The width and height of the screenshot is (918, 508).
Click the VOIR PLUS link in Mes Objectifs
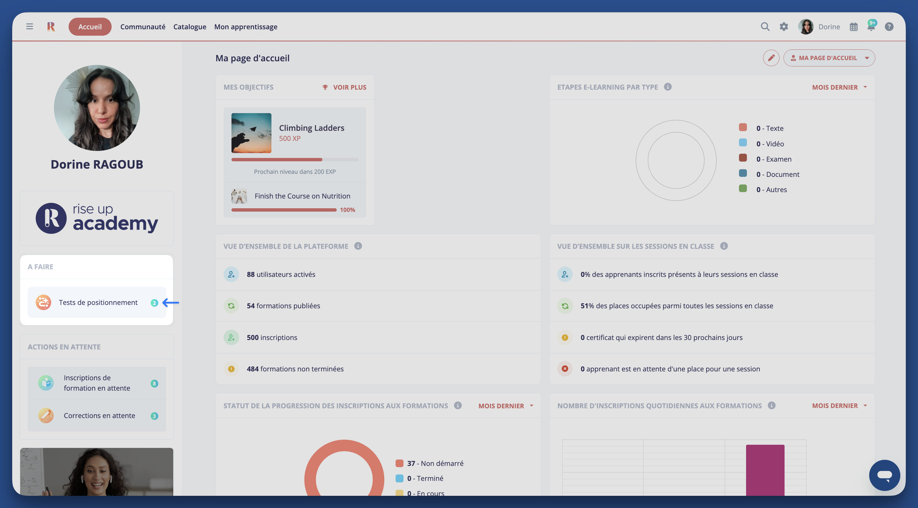[349, 87]
